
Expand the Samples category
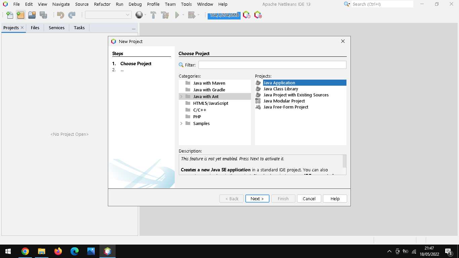181,123
